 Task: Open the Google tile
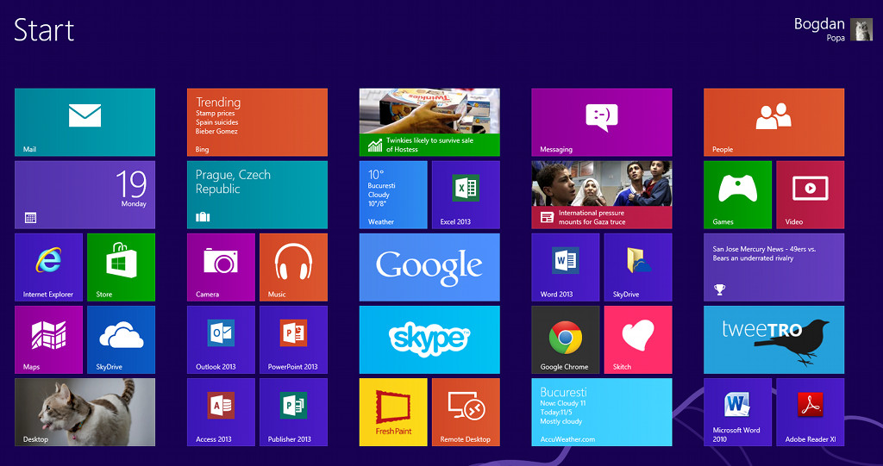[429, 267]
